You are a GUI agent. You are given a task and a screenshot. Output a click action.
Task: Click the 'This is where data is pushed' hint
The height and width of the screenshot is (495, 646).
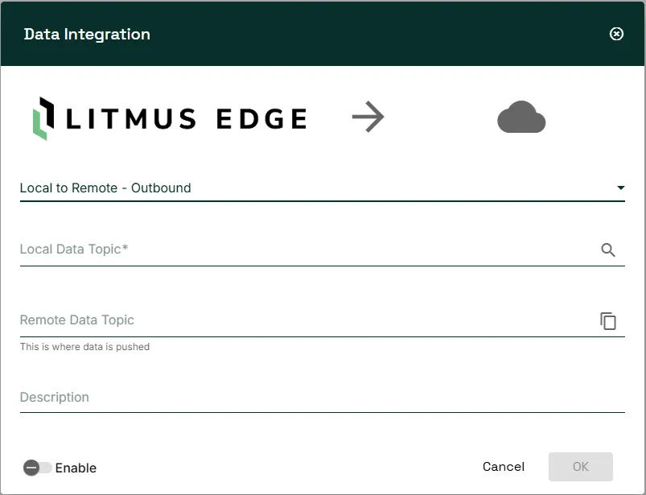point(84,347)
